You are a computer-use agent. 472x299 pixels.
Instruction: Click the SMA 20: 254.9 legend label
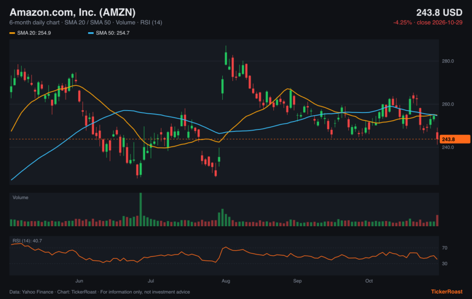click(34, 33)
